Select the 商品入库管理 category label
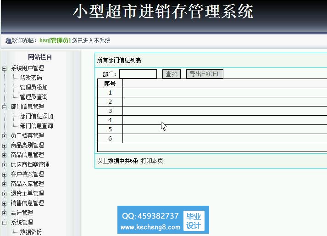This screenshot has width=327, height=236. click(28, 184)
